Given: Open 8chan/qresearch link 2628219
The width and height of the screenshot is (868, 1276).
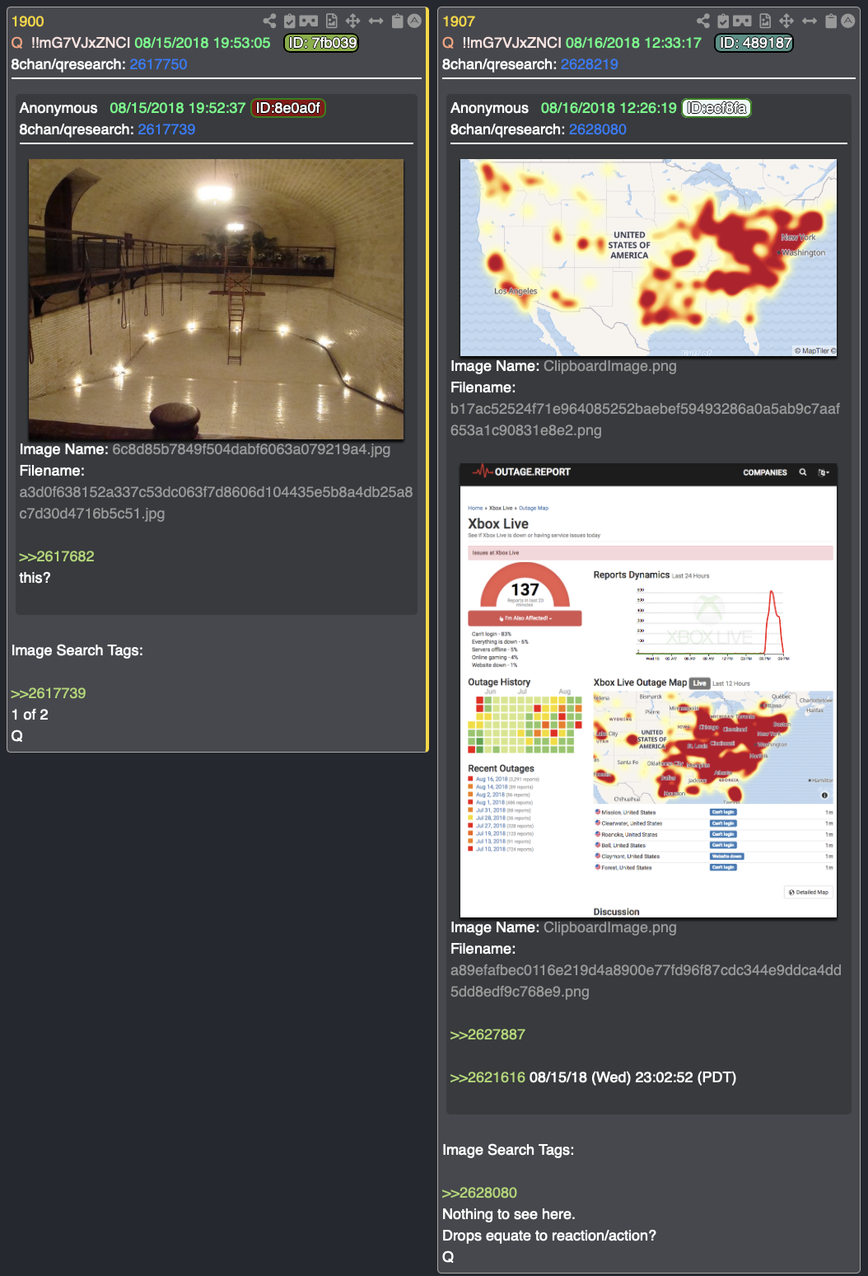Looking at the screenshot, I should tap(590, 64).
